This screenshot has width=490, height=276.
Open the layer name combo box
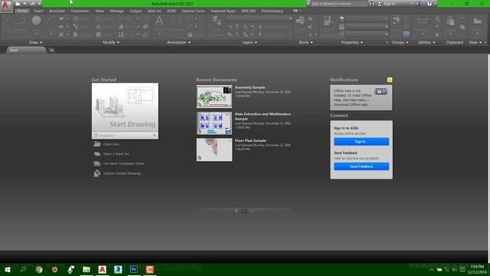click(260, 18)
